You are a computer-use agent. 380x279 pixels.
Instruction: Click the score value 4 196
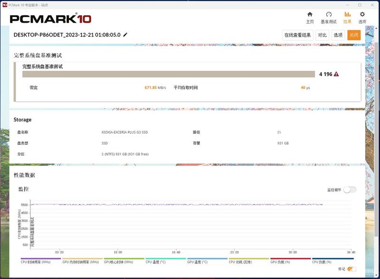click(325, 74)
